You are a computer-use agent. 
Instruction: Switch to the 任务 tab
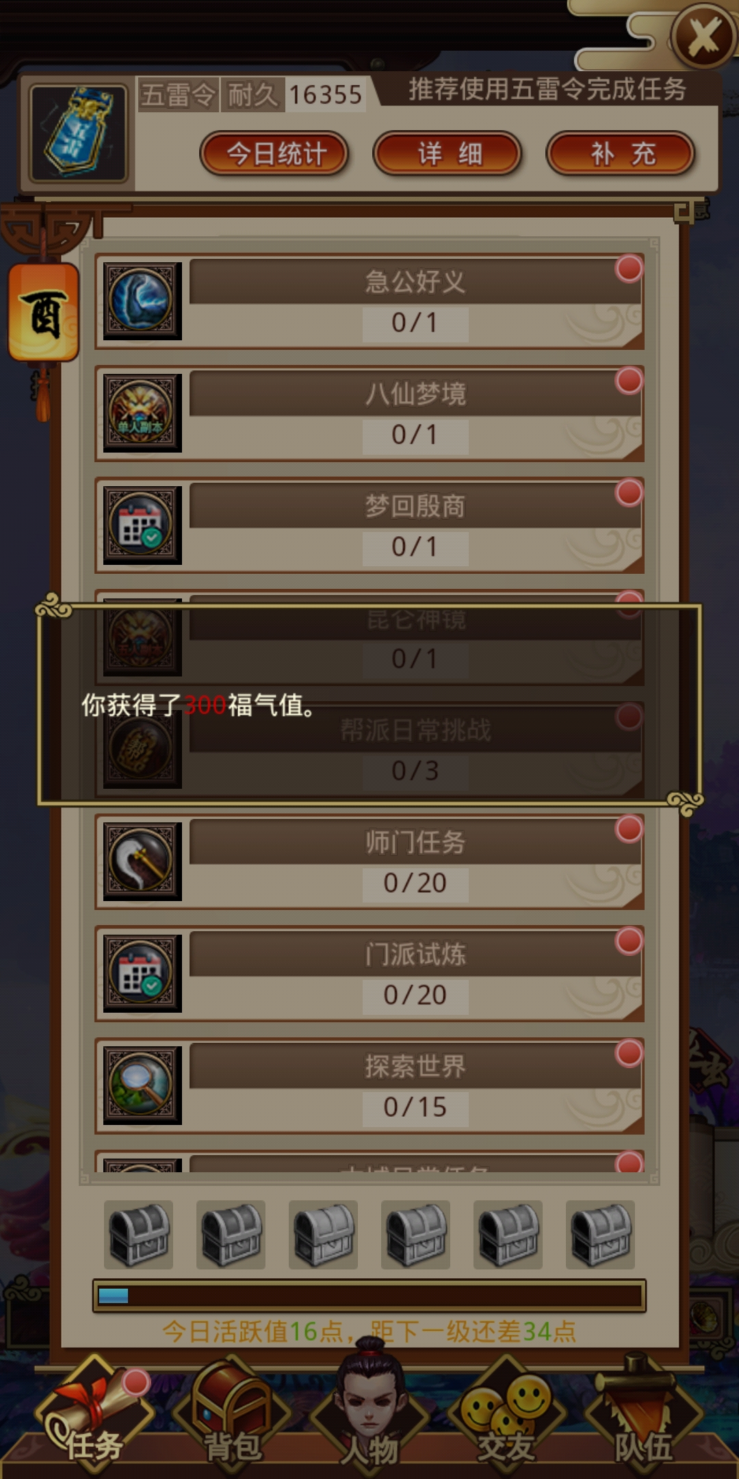click(x=94, y=1417)
